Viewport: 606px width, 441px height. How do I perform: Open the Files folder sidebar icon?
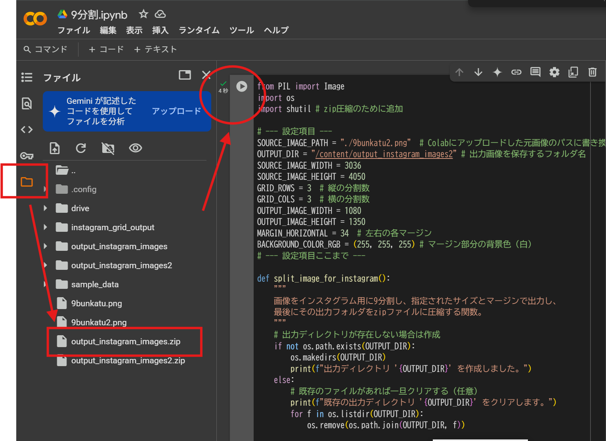pos(27,182)
